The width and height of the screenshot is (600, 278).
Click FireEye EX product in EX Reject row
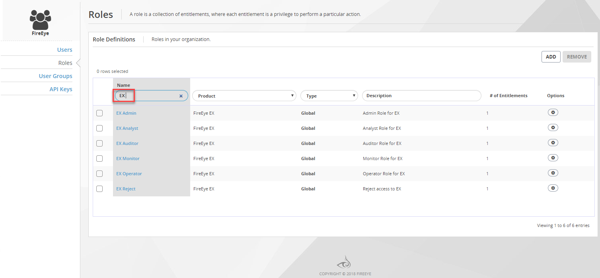204,189
